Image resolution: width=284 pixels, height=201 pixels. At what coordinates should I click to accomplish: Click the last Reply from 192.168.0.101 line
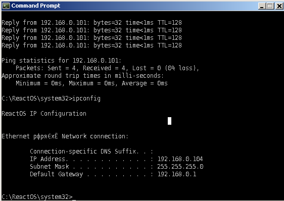point(91,45)
